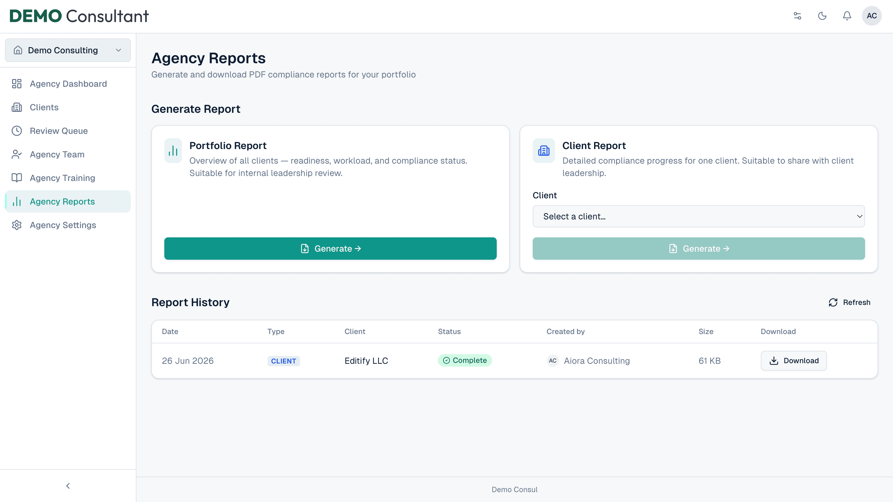The image size is (893, 502).
Task: Click the Agency Reports bar chart sidebar icon
Action: (x=17, y=202)
